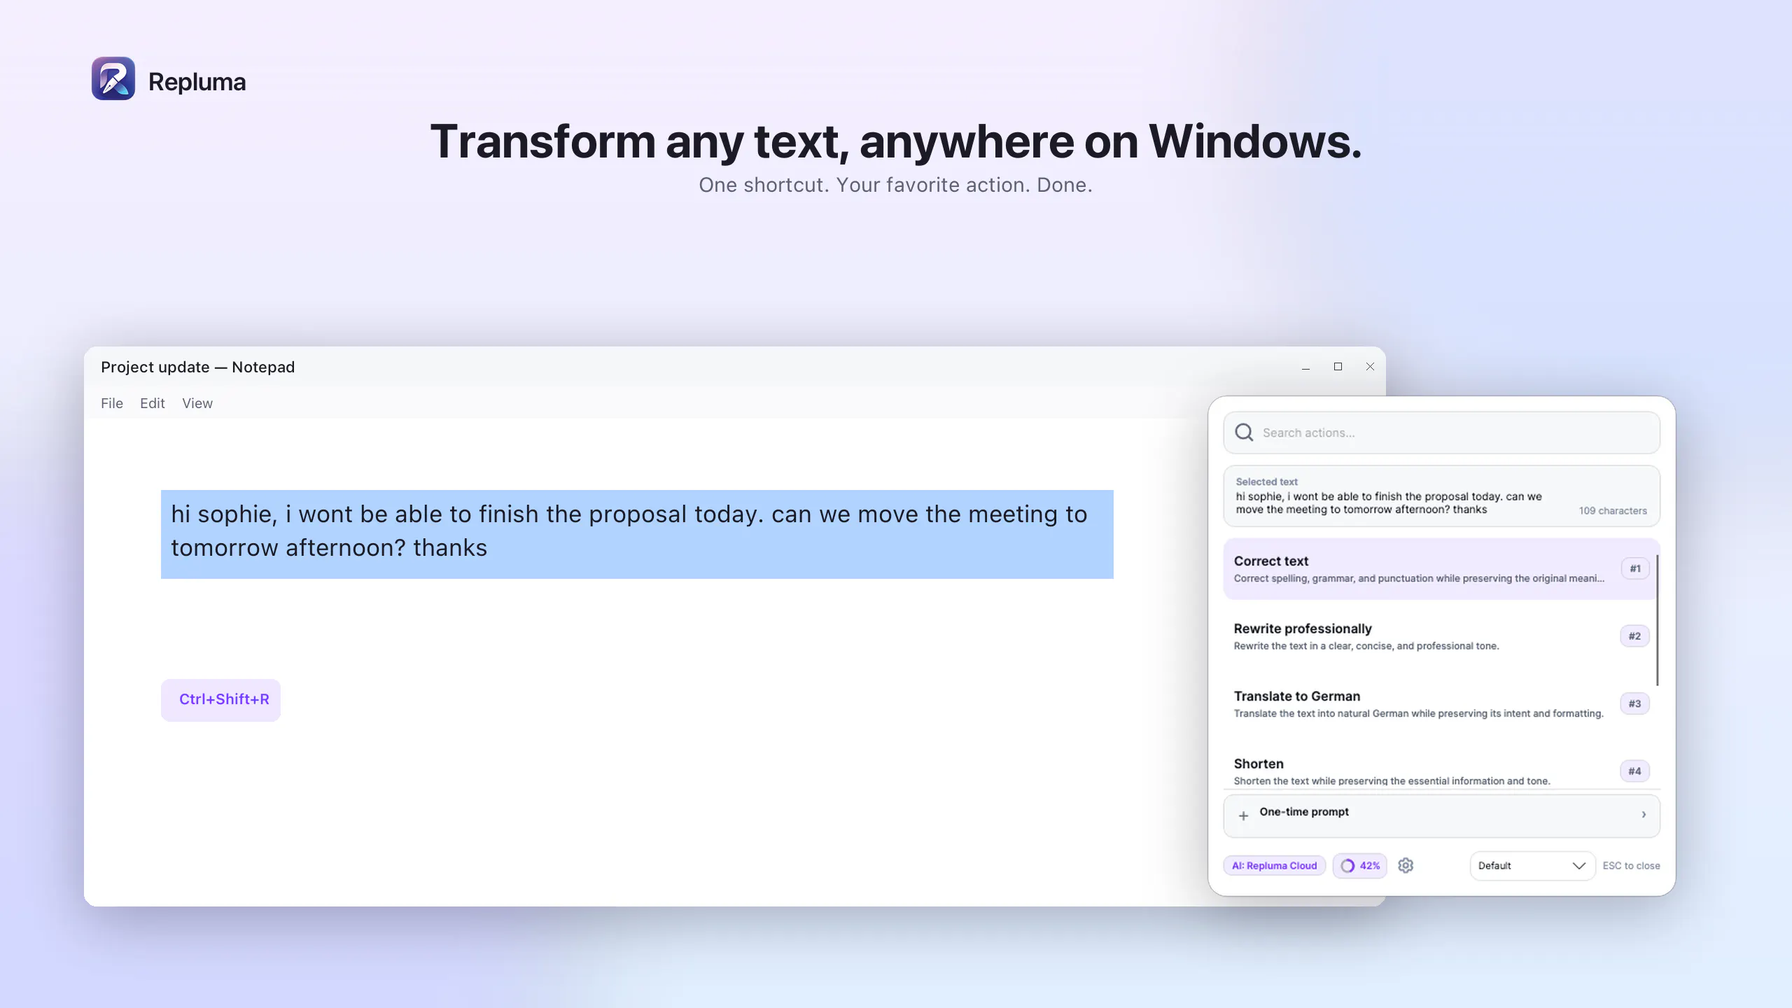
Task: Close the Notepad window
Action: [1370, 367]
